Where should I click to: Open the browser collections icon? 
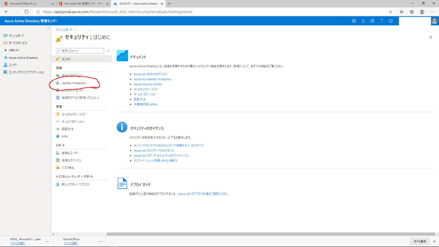pyautogui.click(x=412, y=12)
